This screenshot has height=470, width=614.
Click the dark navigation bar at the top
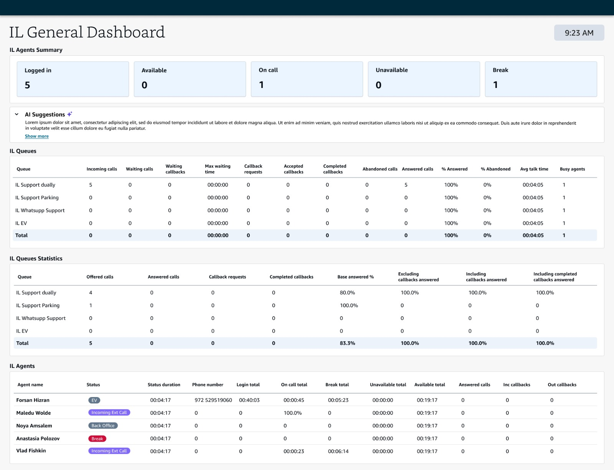pos(307,6)
